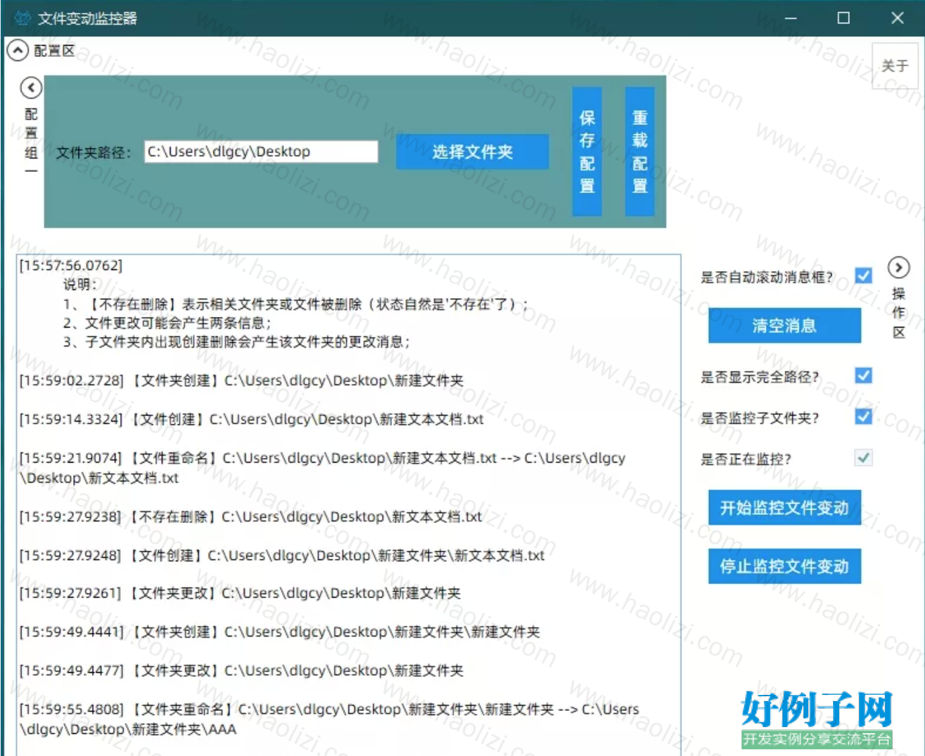The width and height of the screenshot is (925, 756).
Task: Click the 15:57:56.0762 说明 timestamp line
Action: coord(70,265)
